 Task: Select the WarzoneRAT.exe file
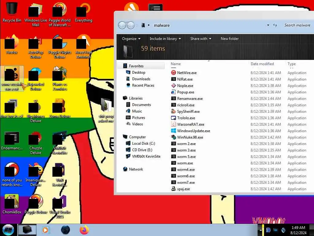190,124
